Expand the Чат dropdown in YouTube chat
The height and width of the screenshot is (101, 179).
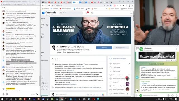coord(4,8)
